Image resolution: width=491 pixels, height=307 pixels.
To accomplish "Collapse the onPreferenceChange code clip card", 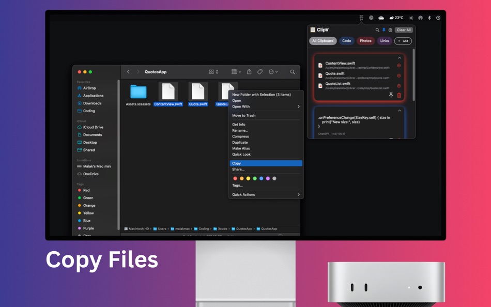I will 399,111.
